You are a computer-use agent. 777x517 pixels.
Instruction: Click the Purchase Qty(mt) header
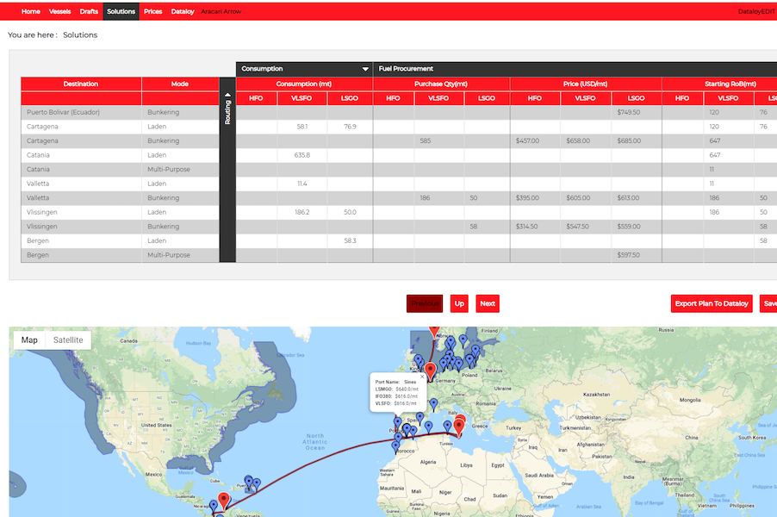click(441, 84)
